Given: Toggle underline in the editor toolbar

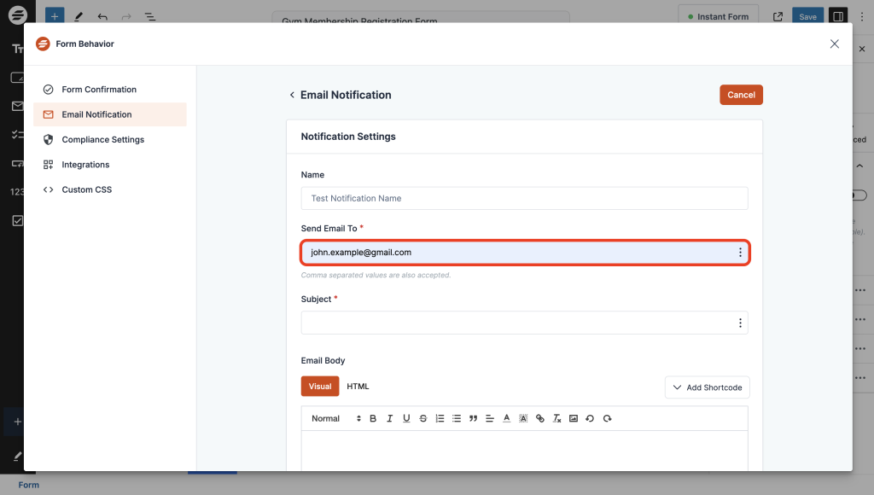Looking at the screenshot, I should 406,419.
